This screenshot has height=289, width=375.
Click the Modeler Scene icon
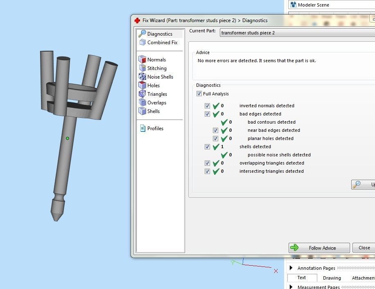pyautogui.click(x=293, y=5)
